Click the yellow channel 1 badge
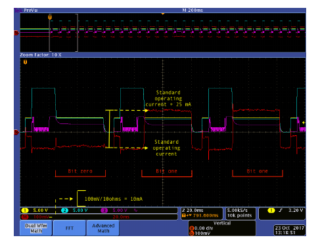318x246 pixels. 25,211
